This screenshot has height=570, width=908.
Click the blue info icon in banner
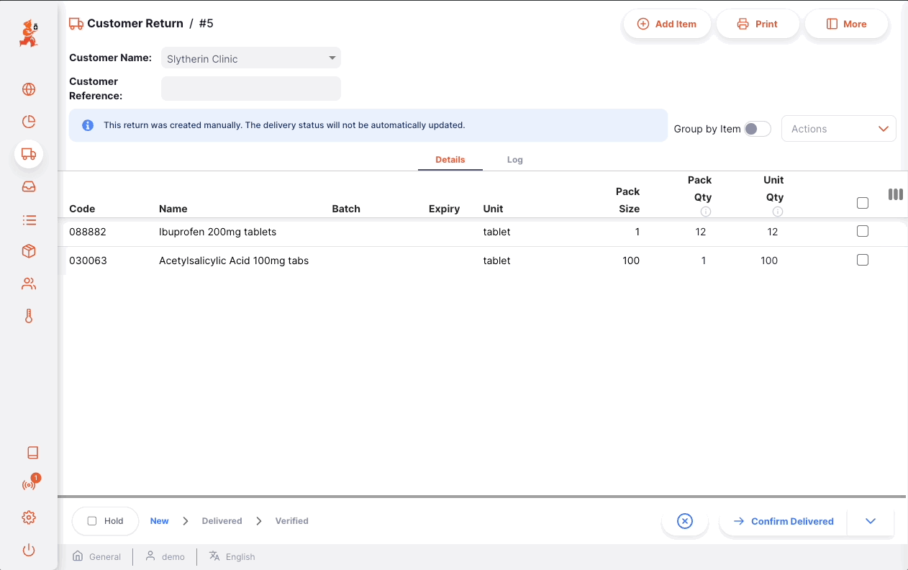88,125
